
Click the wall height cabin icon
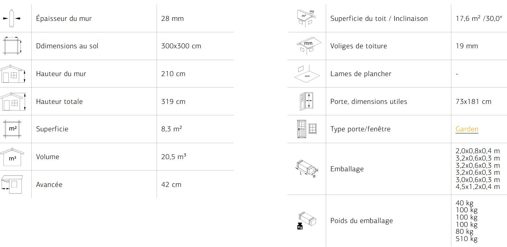(13, 74)
